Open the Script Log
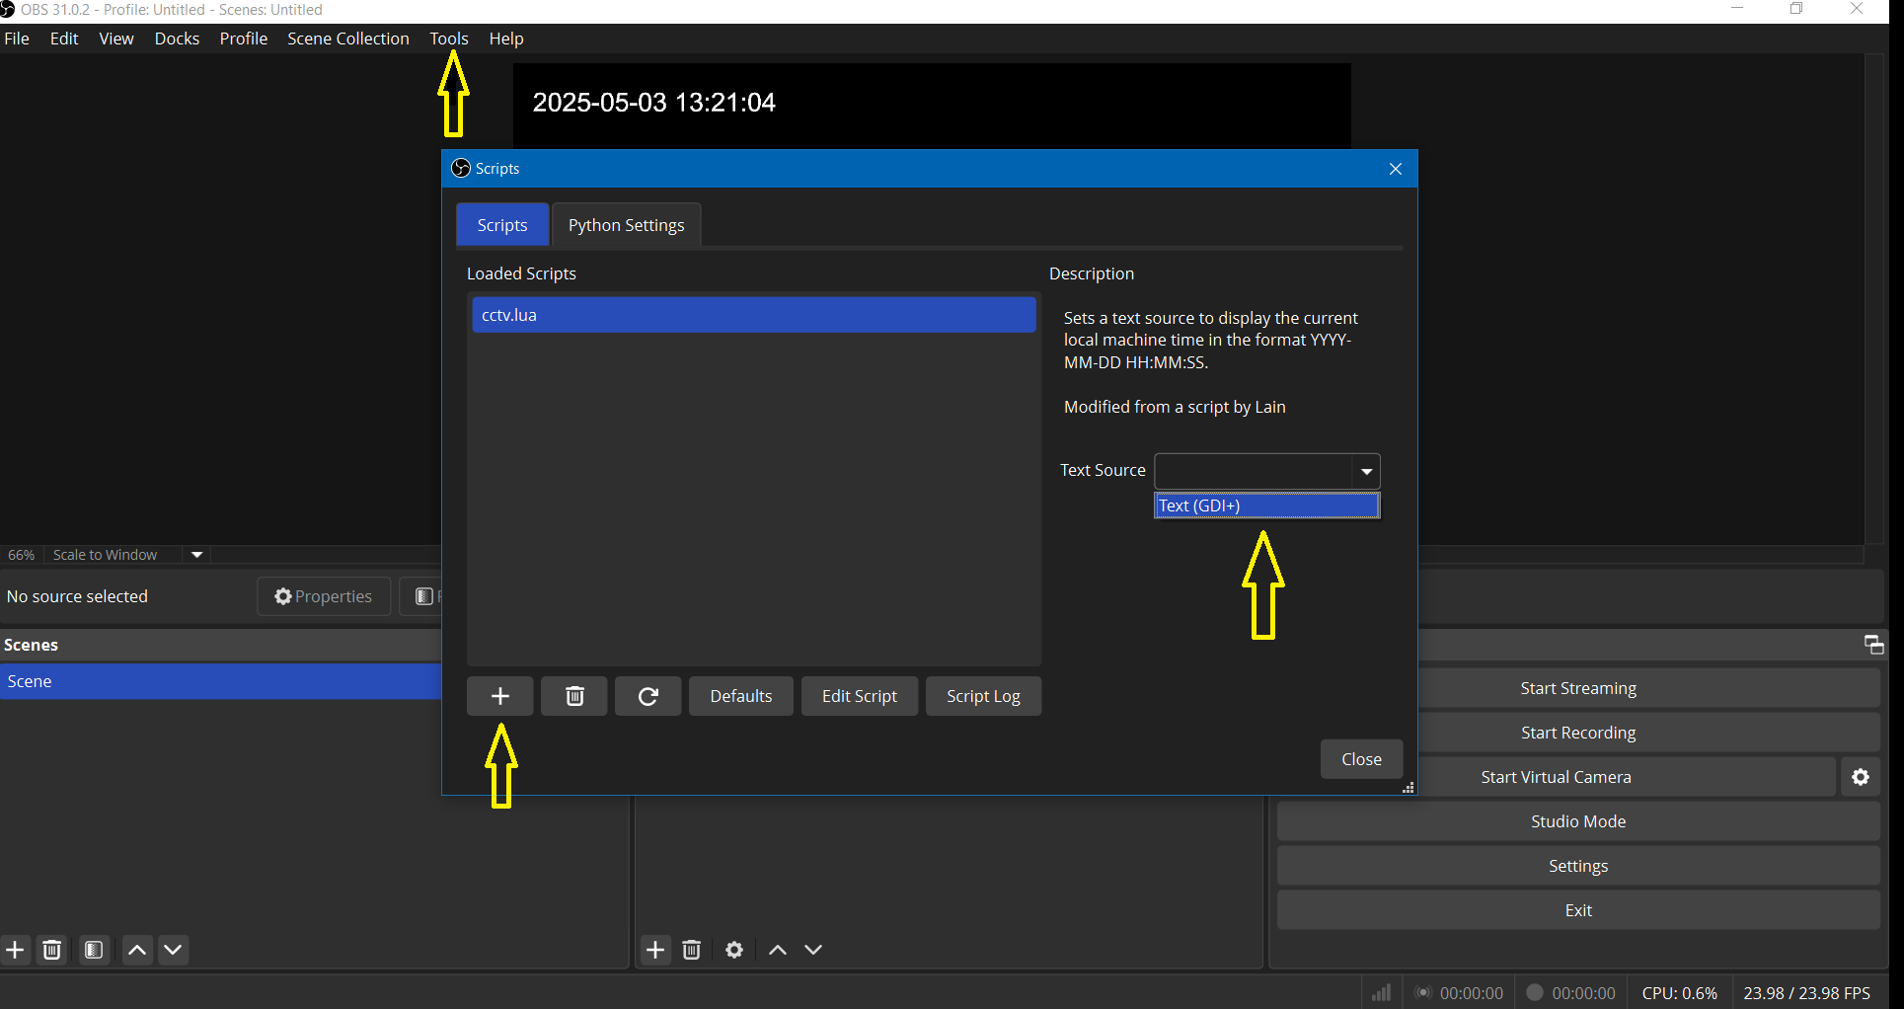Image resolution: width=1904 pixels, height=1009 pixels. click(x=983, y=696)
